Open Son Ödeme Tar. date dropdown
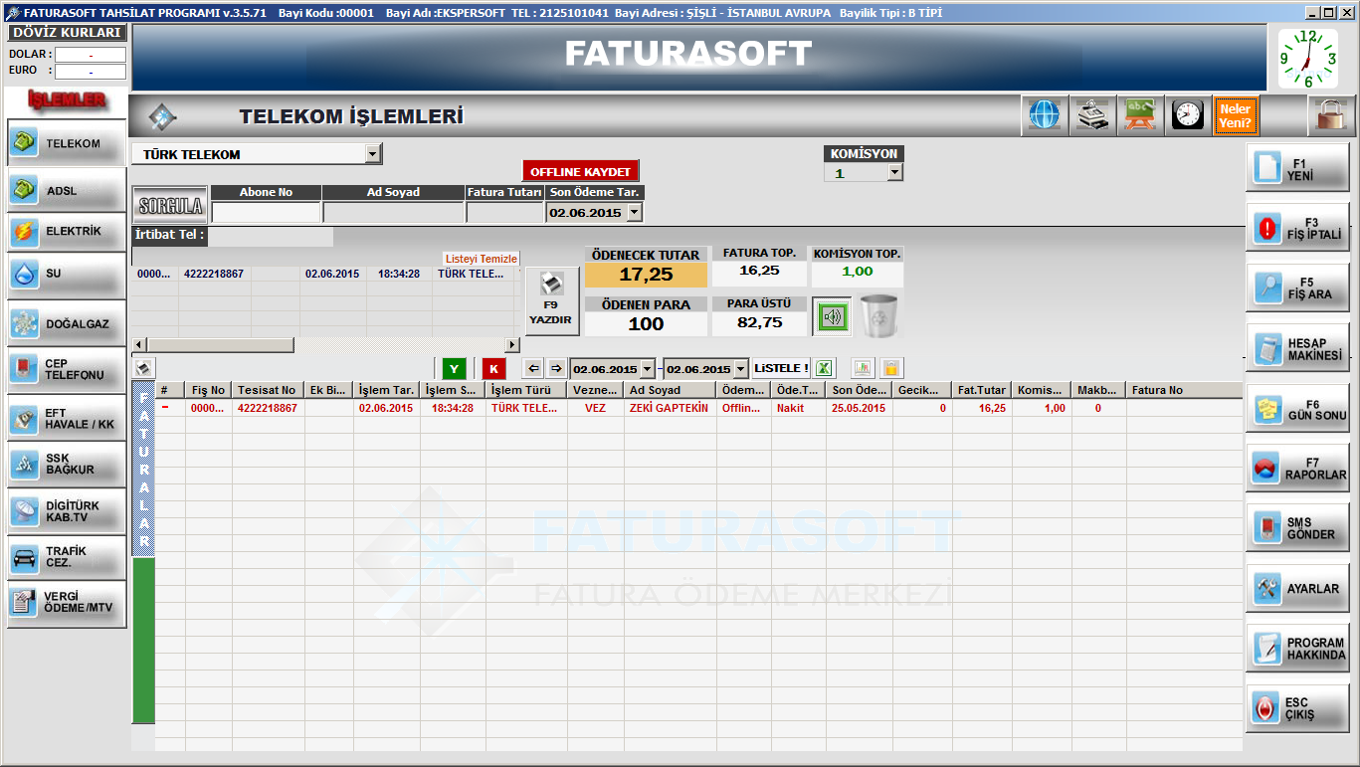Screen dimensions: 1360x767 click(x=635, y=212)
